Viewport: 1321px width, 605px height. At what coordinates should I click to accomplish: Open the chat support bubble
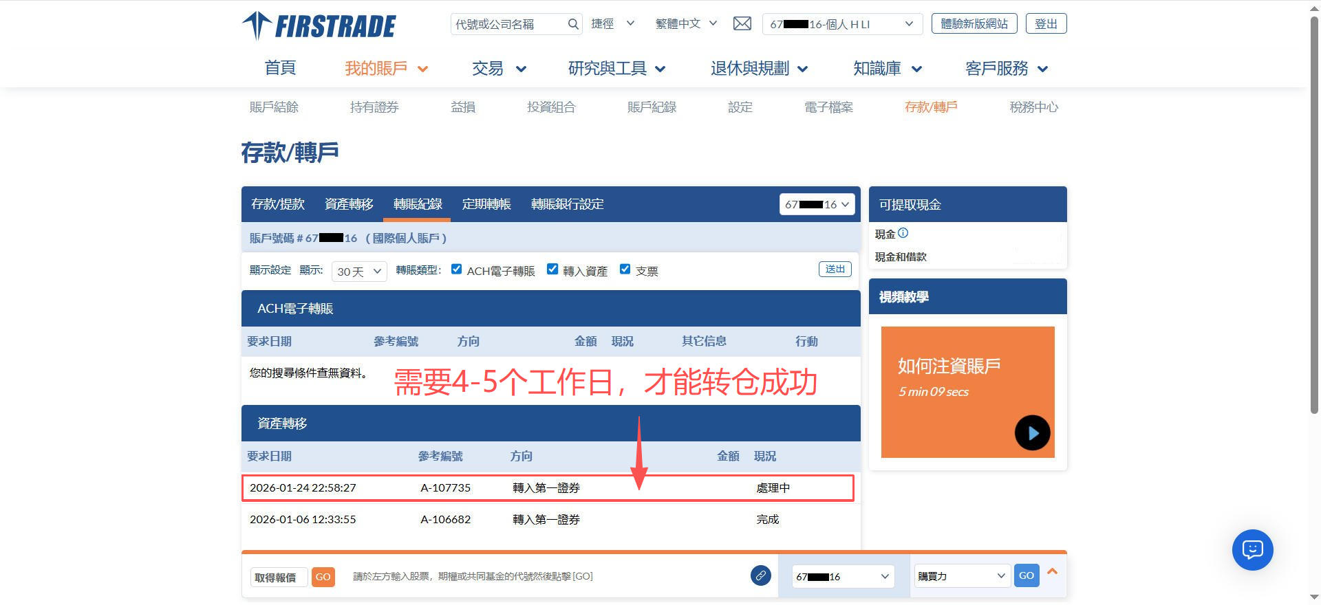(x=1252, y=550)
